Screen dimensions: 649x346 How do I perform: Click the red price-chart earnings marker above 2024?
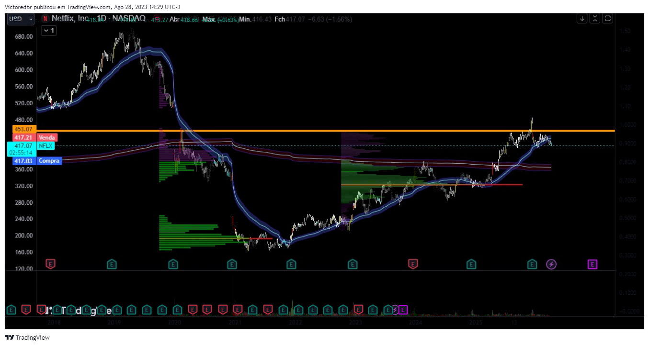coord(412,264)
